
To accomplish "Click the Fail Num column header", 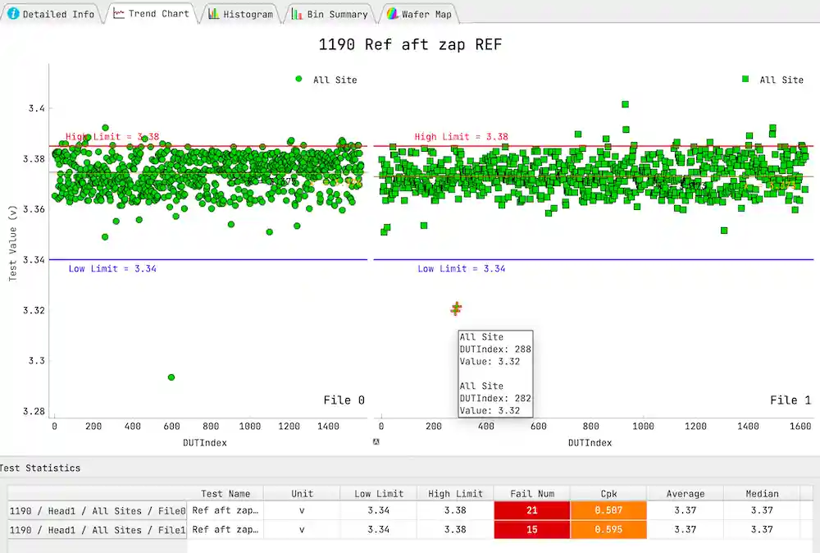I will (x=532, y=494).
